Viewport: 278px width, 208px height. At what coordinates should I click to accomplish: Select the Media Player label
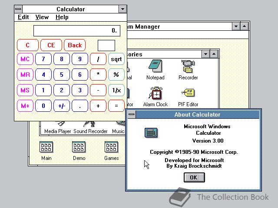click(x=58, y=131)
